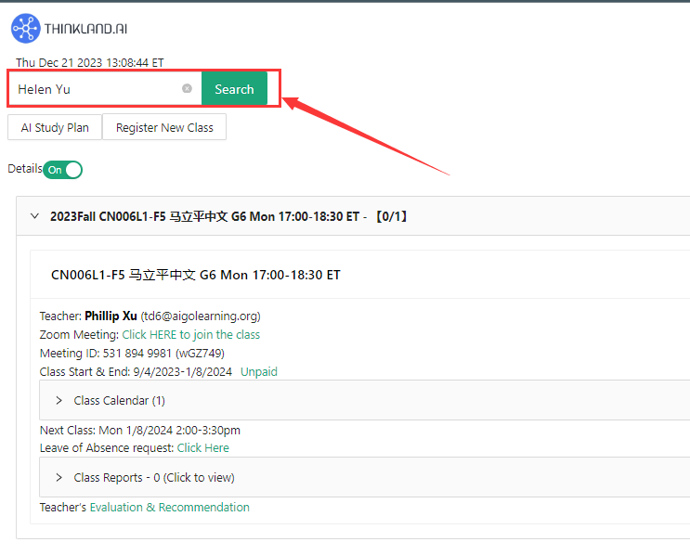Click the teacher email td6@aigolearning.org
The width and height of the screenshot is (690, 555).
click(200, 316)
